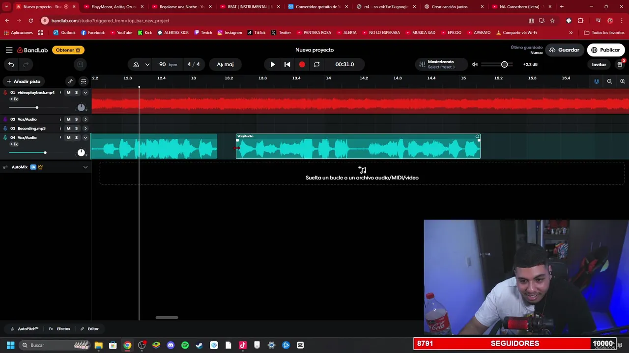629x353 pixels.
Task: Open the automation curve tool icon
Action: point(70,81)
